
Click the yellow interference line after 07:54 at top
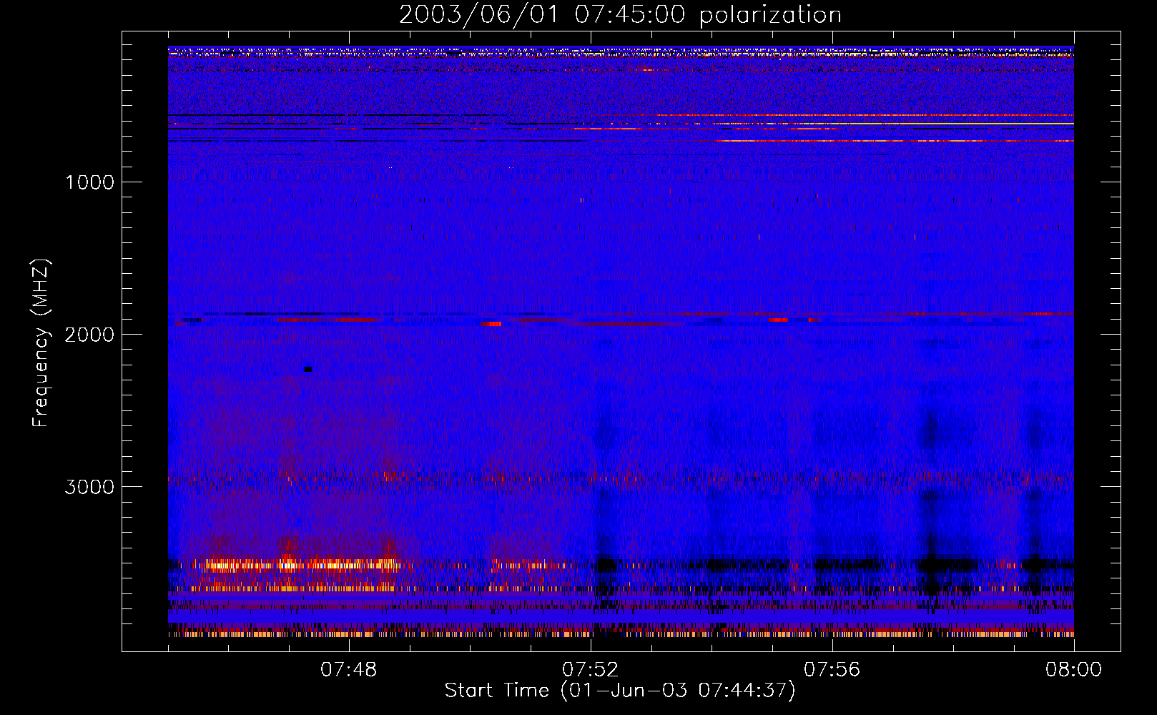point(894,124)
